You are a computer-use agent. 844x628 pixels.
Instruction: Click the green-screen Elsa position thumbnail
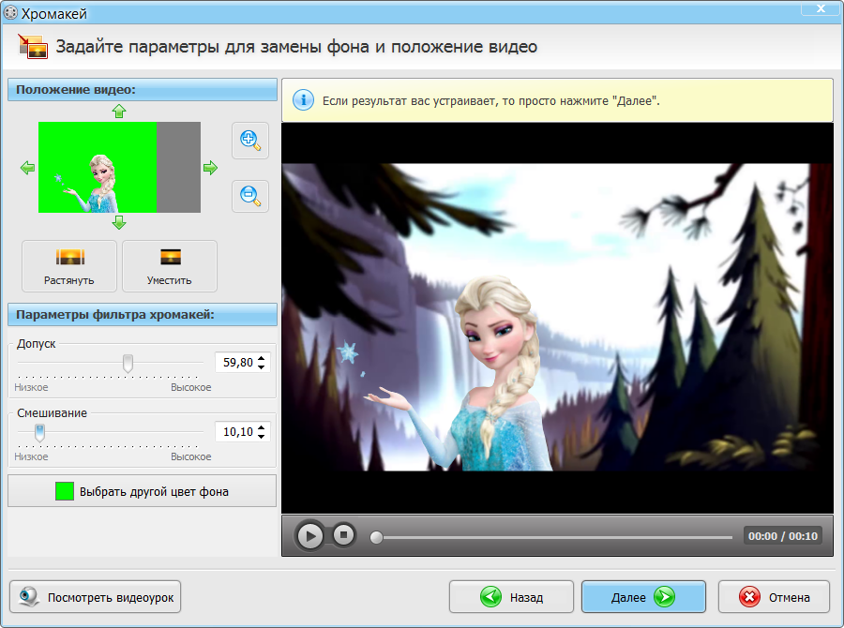[x=119, y=168]
